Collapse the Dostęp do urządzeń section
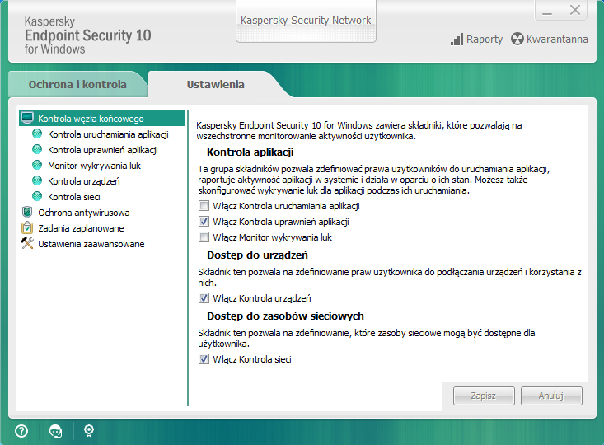Image resolution: width=604 pixels, height=445 pixels. [x=201, y=255]
